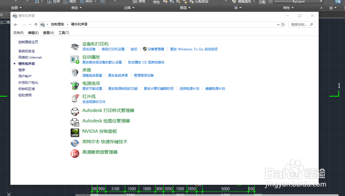Open the 鼠标 settings link

click(134, 49)
